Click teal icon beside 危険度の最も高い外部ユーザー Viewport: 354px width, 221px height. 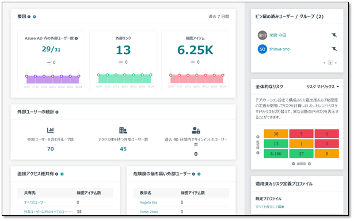point(199,174)
